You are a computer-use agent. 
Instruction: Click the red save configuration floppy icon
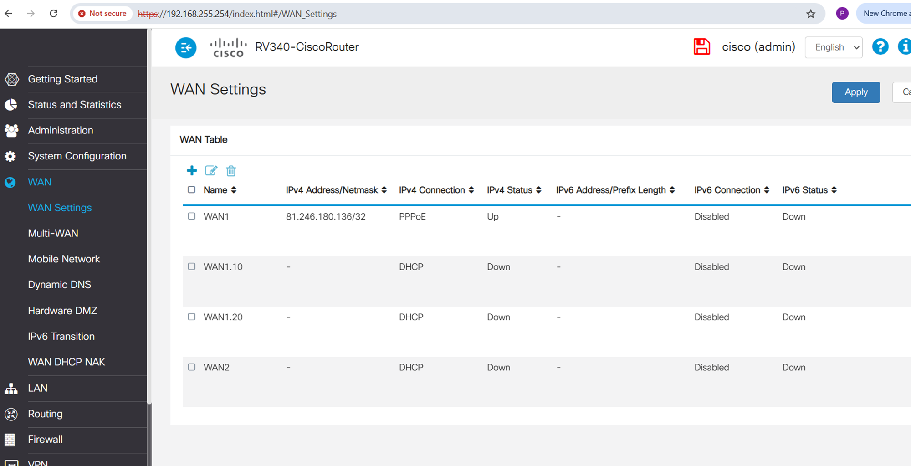coord(701,47)
